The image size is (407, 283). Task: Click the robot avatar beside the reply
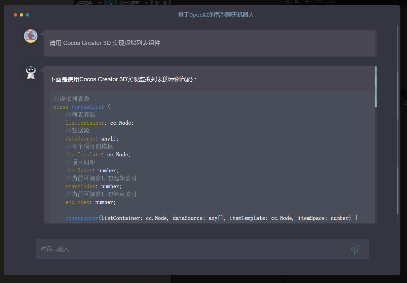click(x=31, y=72)
